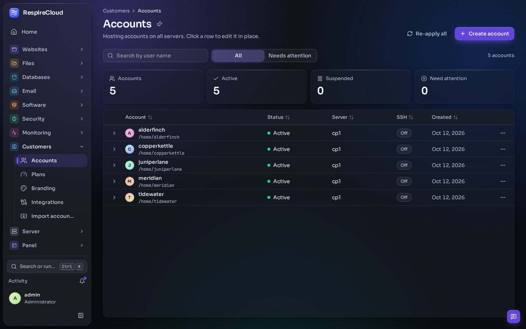Expand the meridian row

114,181
